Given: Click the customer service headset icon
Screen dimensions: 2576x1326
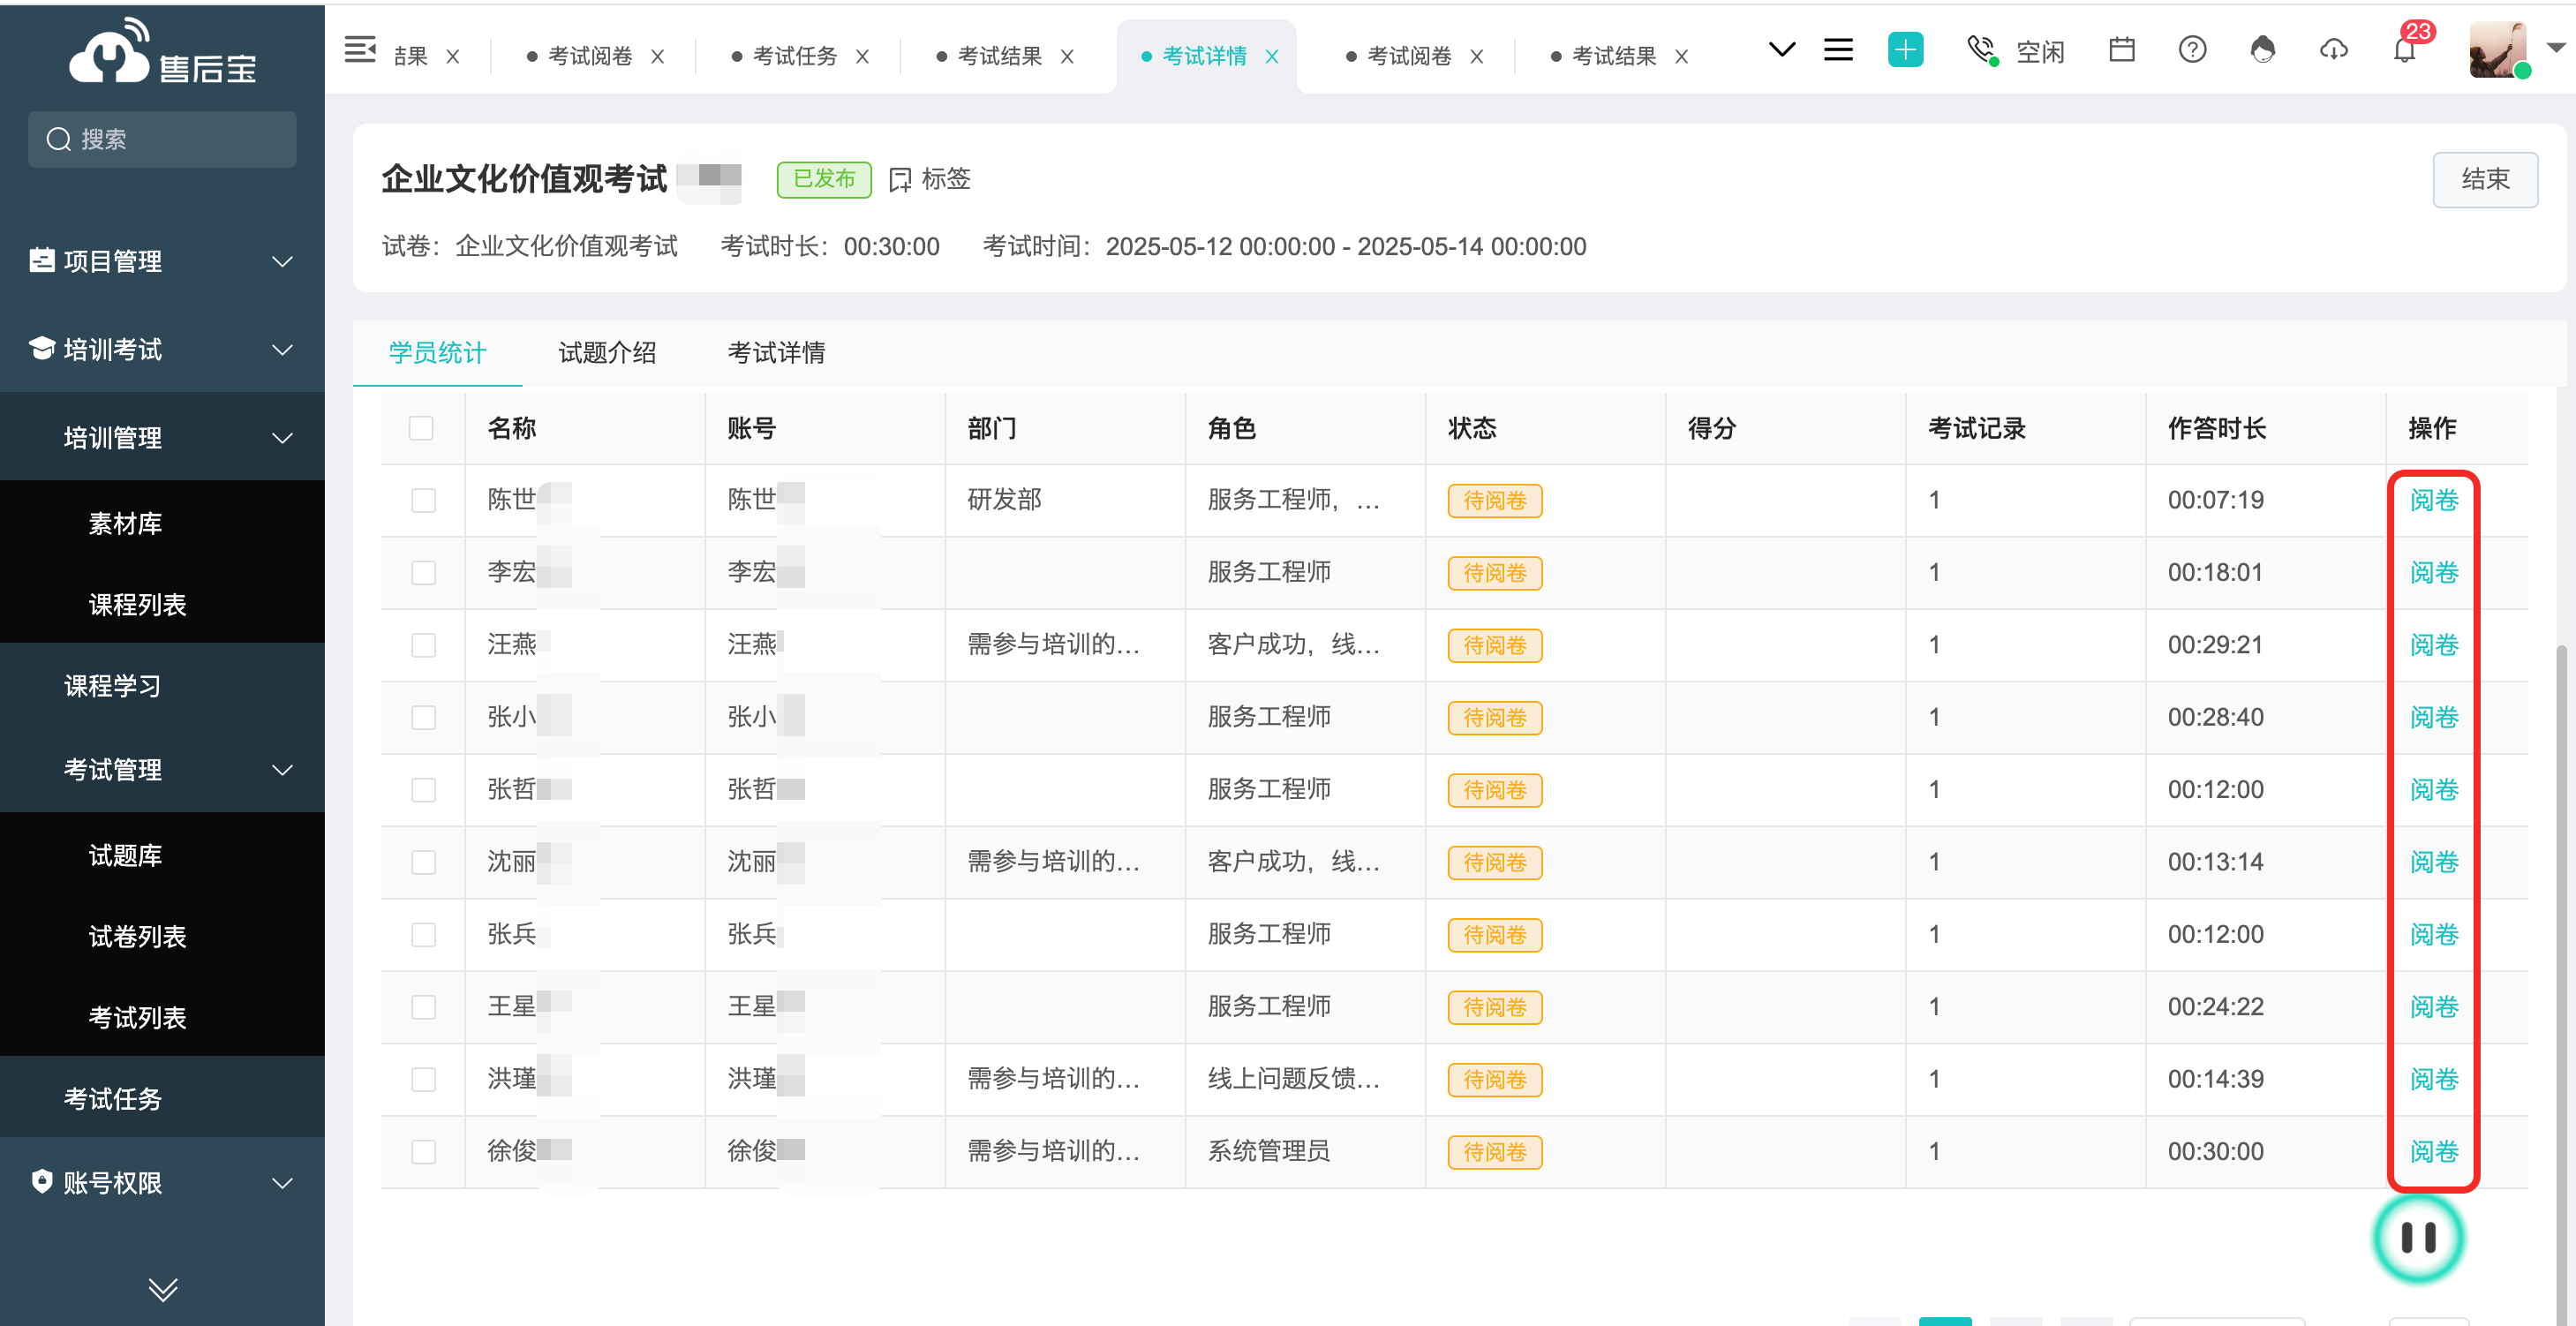Looking at the screenshot, I should click(x=2262, y=49).
